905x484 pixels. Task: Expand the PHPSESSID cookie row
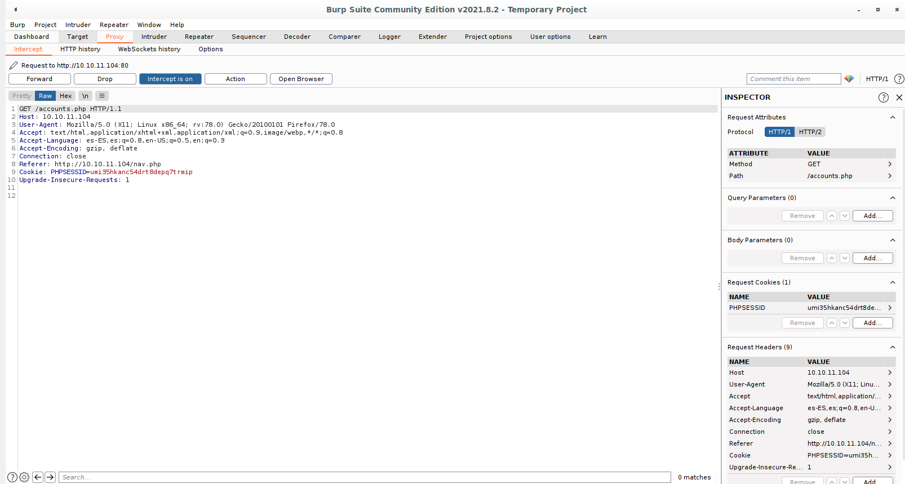tap(890, 308)
